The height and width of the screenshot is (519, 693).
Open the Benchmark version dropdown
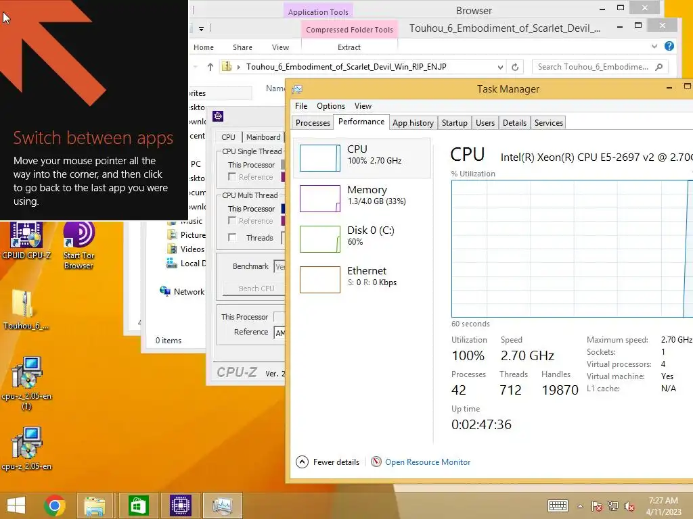tap(280, 266)
